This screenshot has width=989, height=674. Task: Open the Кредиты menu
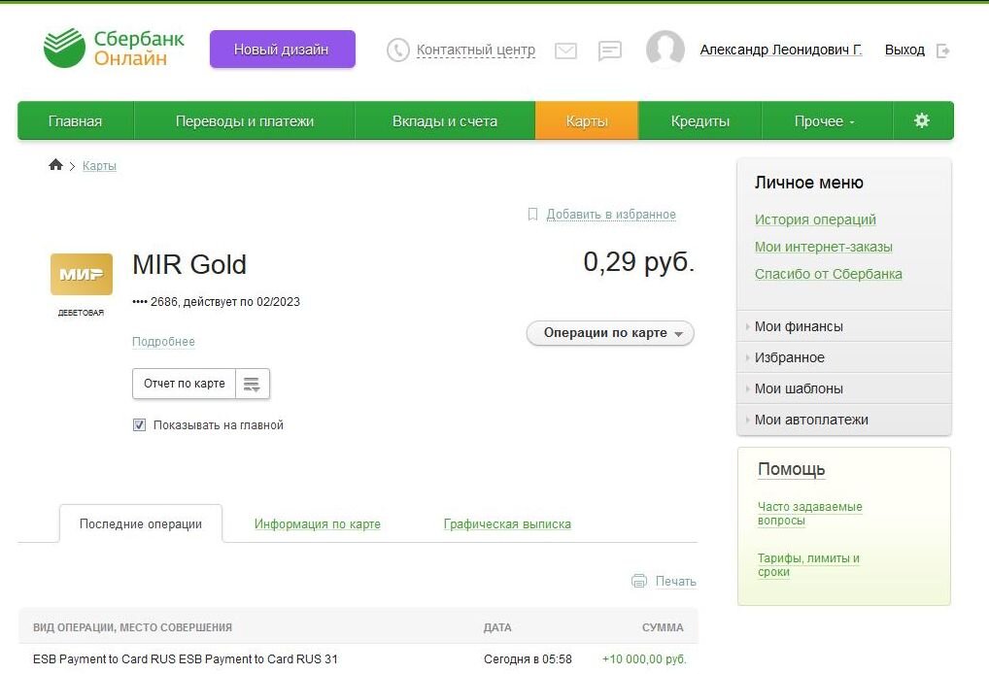point(700,121)
